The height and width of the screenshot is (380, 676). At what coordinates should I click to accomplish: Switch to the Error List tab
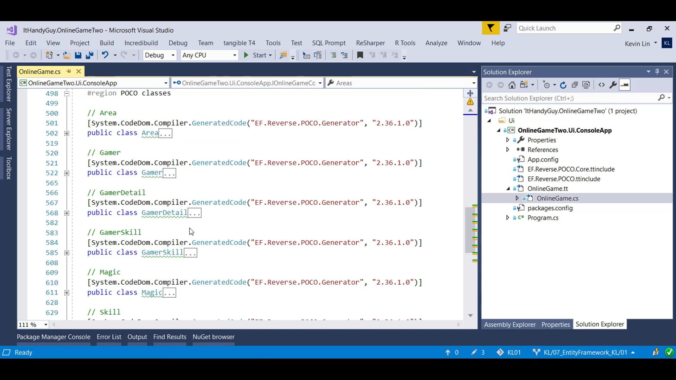[x=109, y=337]
